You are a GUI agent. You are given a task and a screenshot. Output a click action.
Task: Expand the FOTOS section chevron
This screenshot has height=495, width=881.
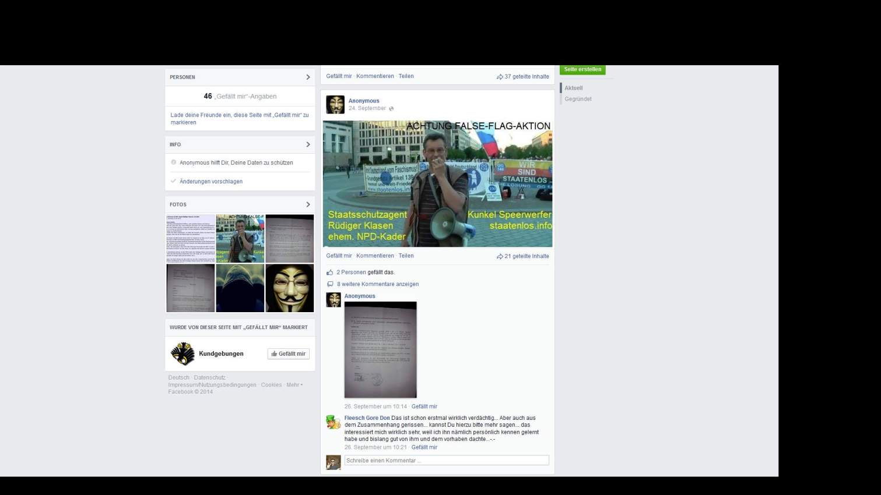point(308,204)
